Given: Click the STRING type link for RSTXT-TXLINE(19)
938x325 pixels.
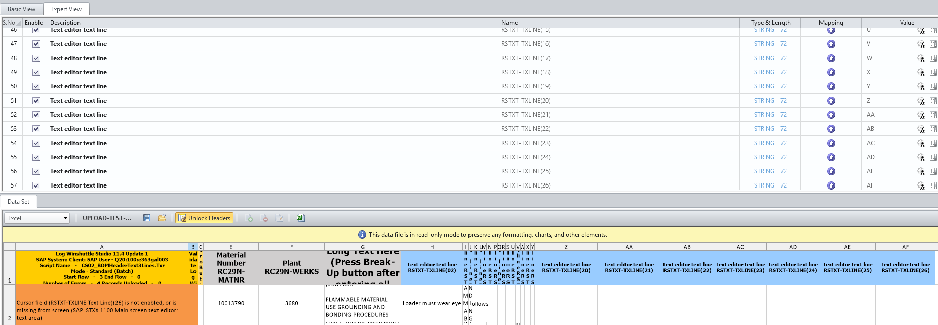Looking at the screenshot, I should (764, 86).
